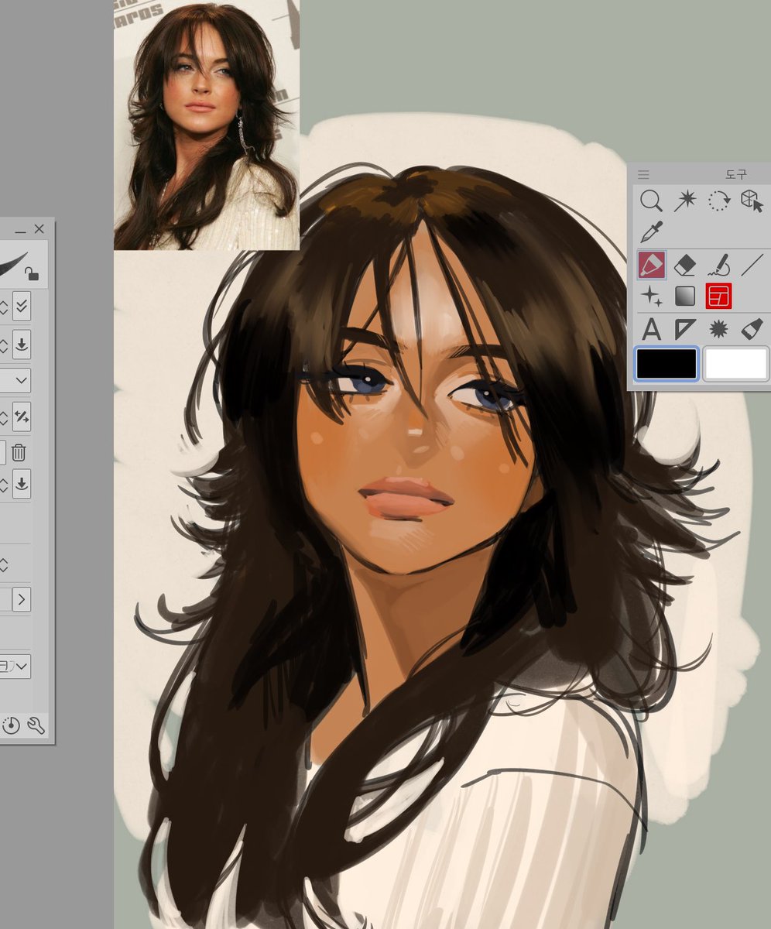The height and width of the screenshot is (929, 771).
Task: Click the clock-style reset icon
Action: (x=11, y=725)
